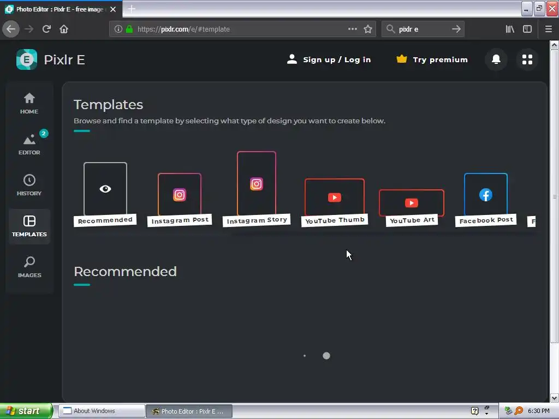The width and height of the screenshot is (559, 419).
Task: Open the Firefox hamburger menu
Action: pyautogui.click(x=549, y=29)
